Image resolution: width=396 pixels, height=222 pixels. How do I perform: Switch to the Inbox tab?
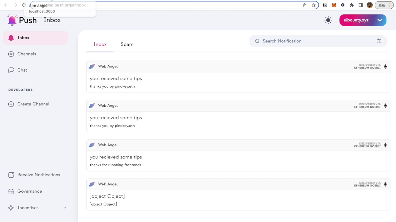100,44
